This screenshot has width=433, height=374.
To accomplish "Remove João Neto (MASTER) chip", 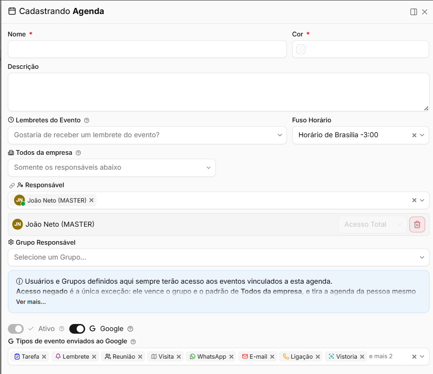I will [91, 200].
